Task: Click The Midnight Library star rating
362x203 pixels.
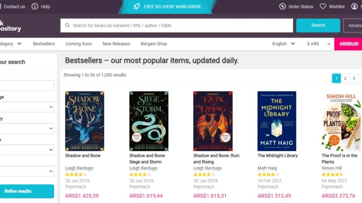Action: coord(268,174)
